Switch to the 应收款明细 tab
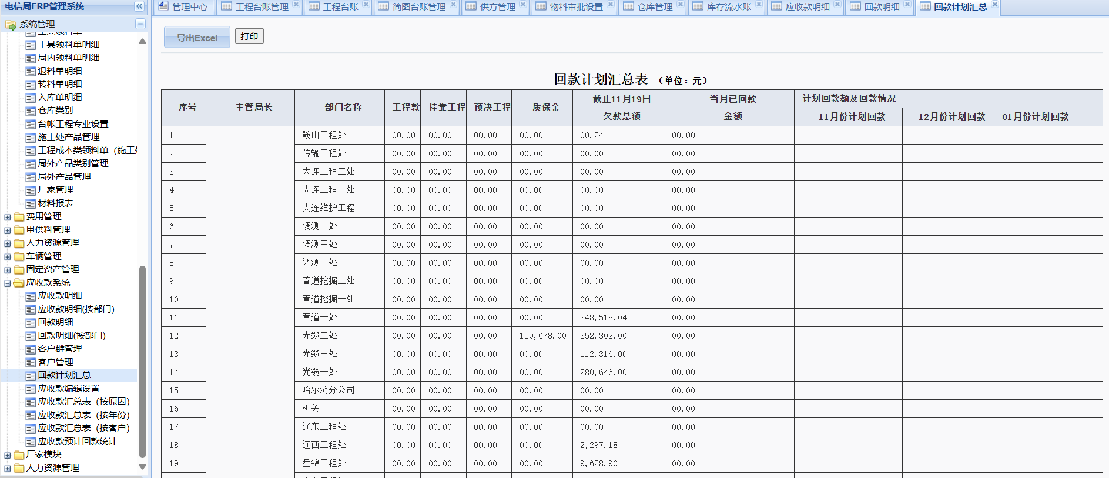Viewport: 1109px width, 478px height. 807,7
